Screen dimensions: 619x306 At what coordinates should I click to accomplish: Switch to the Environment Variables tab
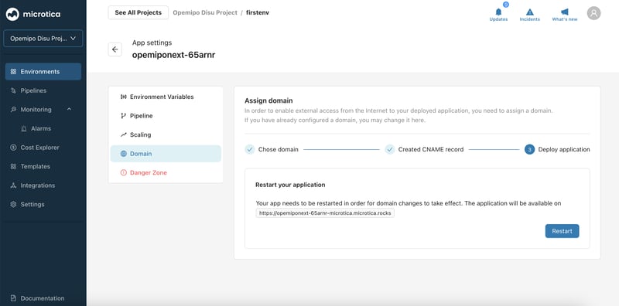tap(166, 97)
